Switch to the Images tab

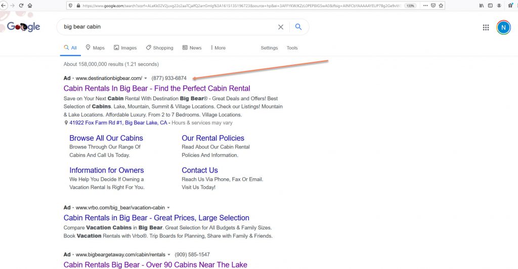(x=125, y=48)
